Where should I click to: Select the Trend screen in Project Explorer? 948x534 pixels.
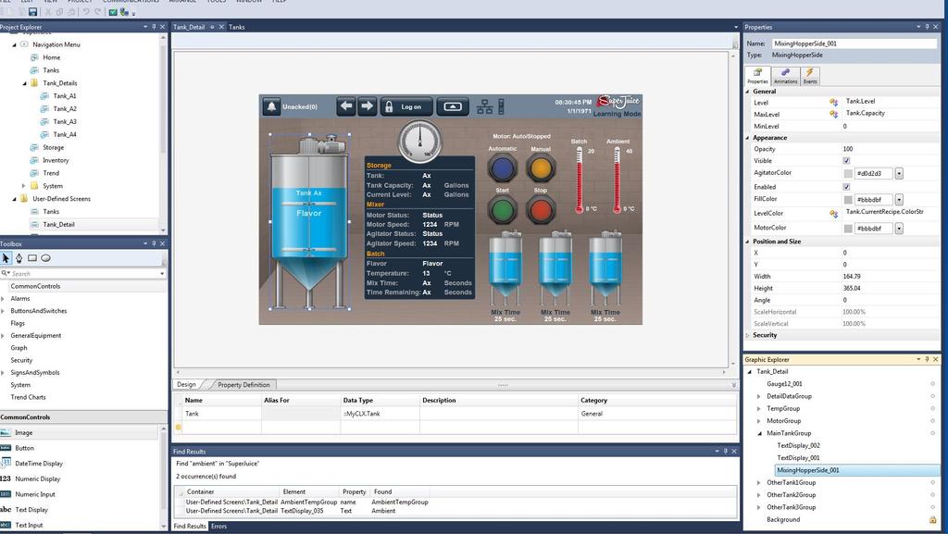pos(51,173)
